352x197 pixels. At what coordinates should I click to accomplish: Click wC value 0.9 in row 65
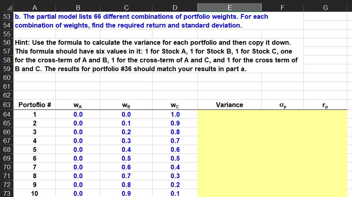tap(175, 123)
